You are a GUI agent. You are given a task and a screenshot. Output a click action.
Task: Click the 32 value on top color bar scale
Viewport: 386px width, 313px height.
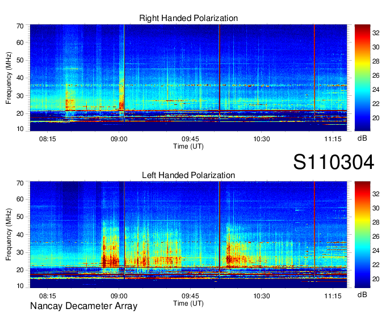coord(376,33)
